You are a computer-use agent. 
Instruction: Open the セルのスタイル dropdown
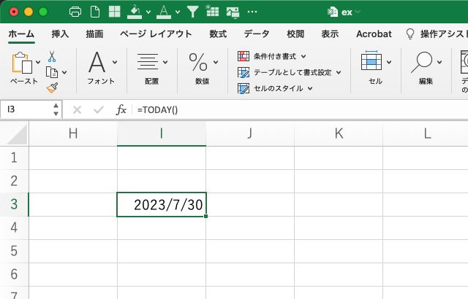276,88
